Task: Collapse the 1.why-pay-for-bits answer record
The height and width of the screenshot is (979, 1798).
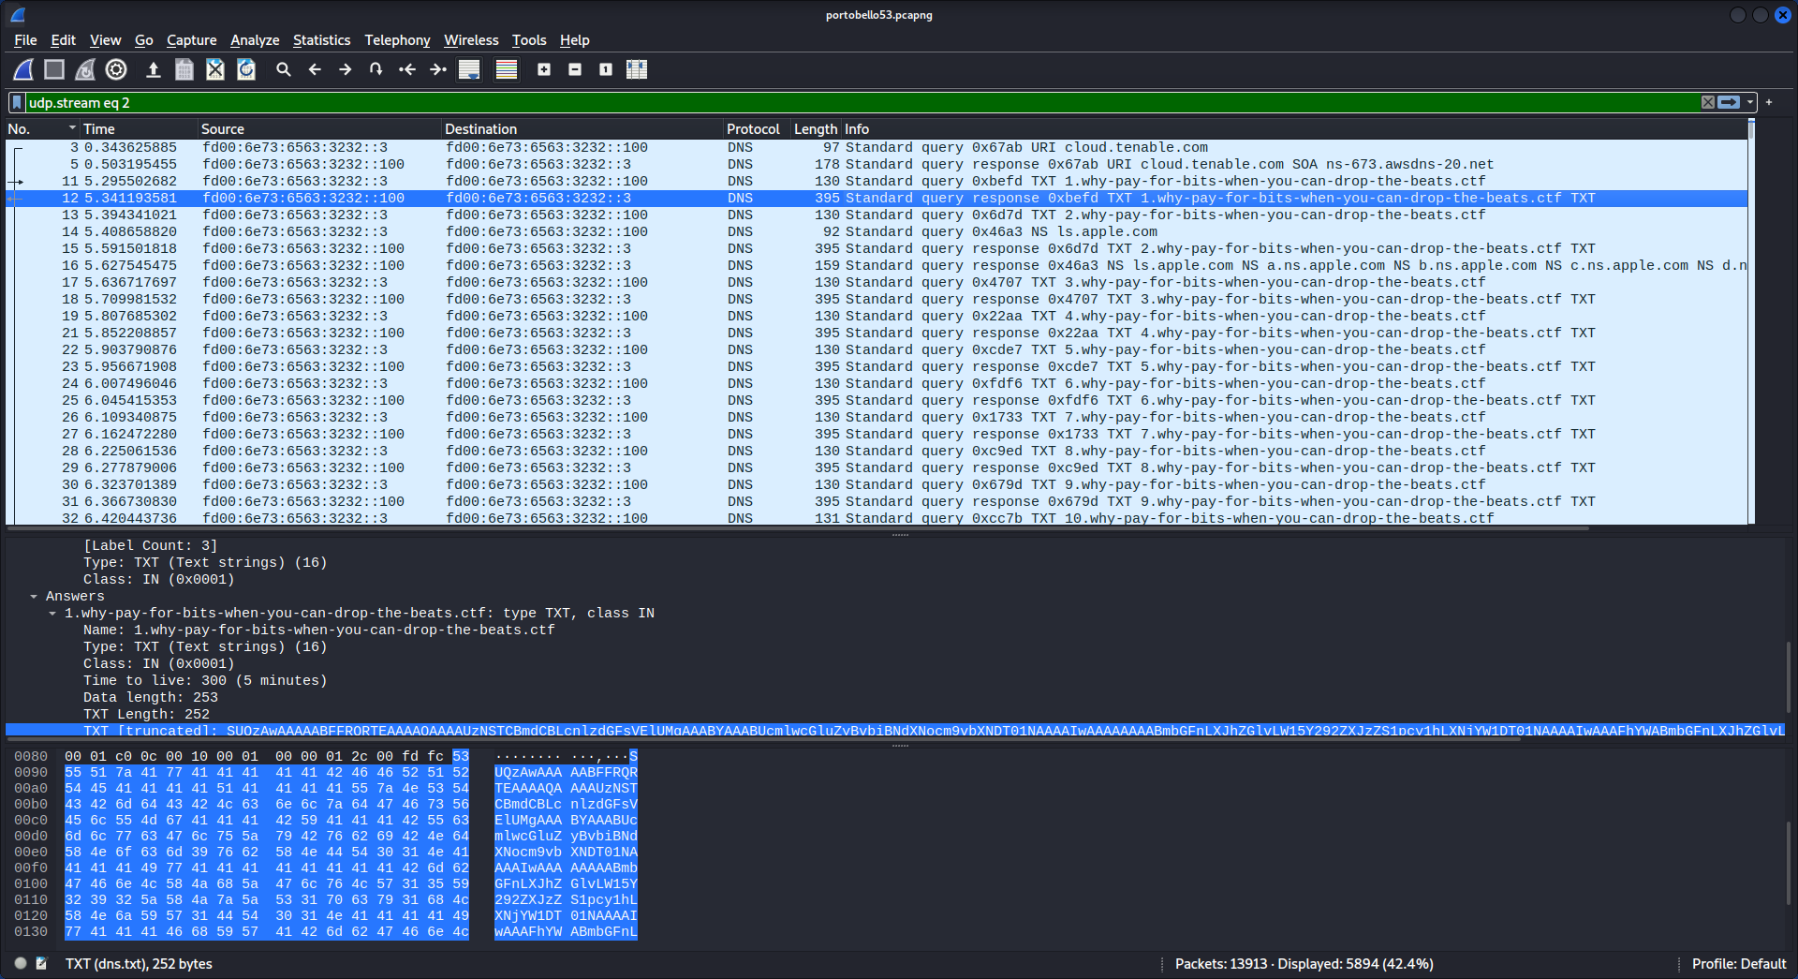Action: click(x=52, y=614)
